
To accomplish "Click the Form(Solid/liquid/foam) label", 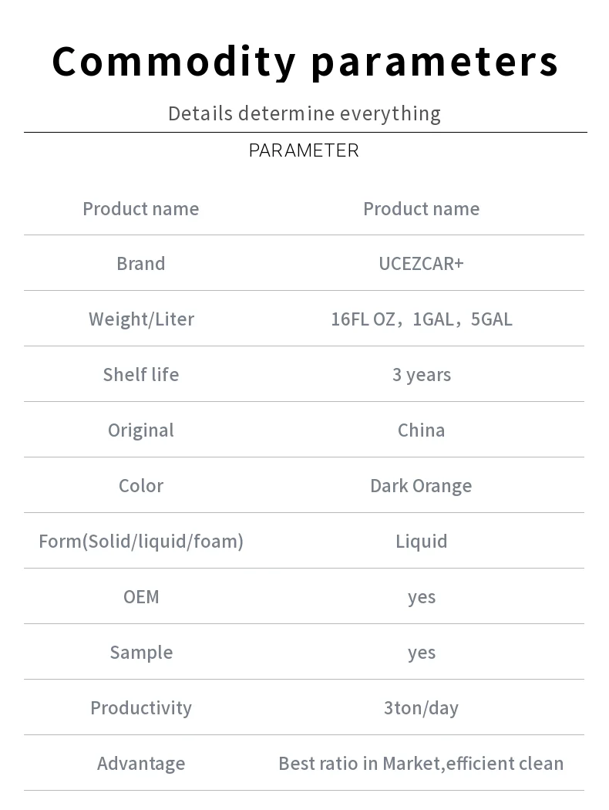I will tap(141, 542).
